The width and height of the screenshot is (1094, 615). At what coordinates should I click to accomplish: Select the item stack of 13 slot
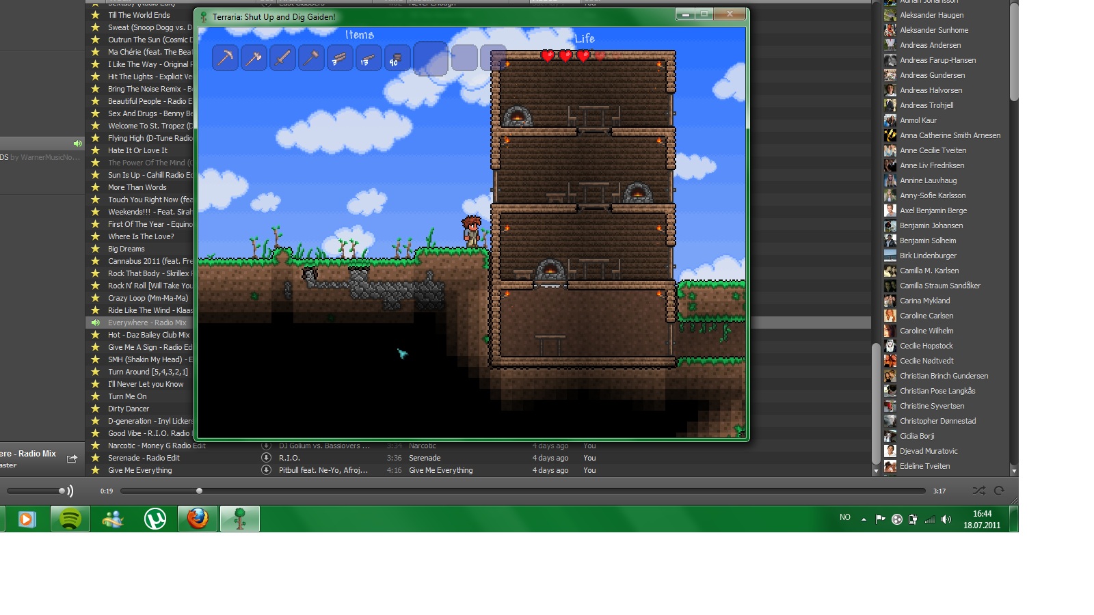(x=369, y=58)
